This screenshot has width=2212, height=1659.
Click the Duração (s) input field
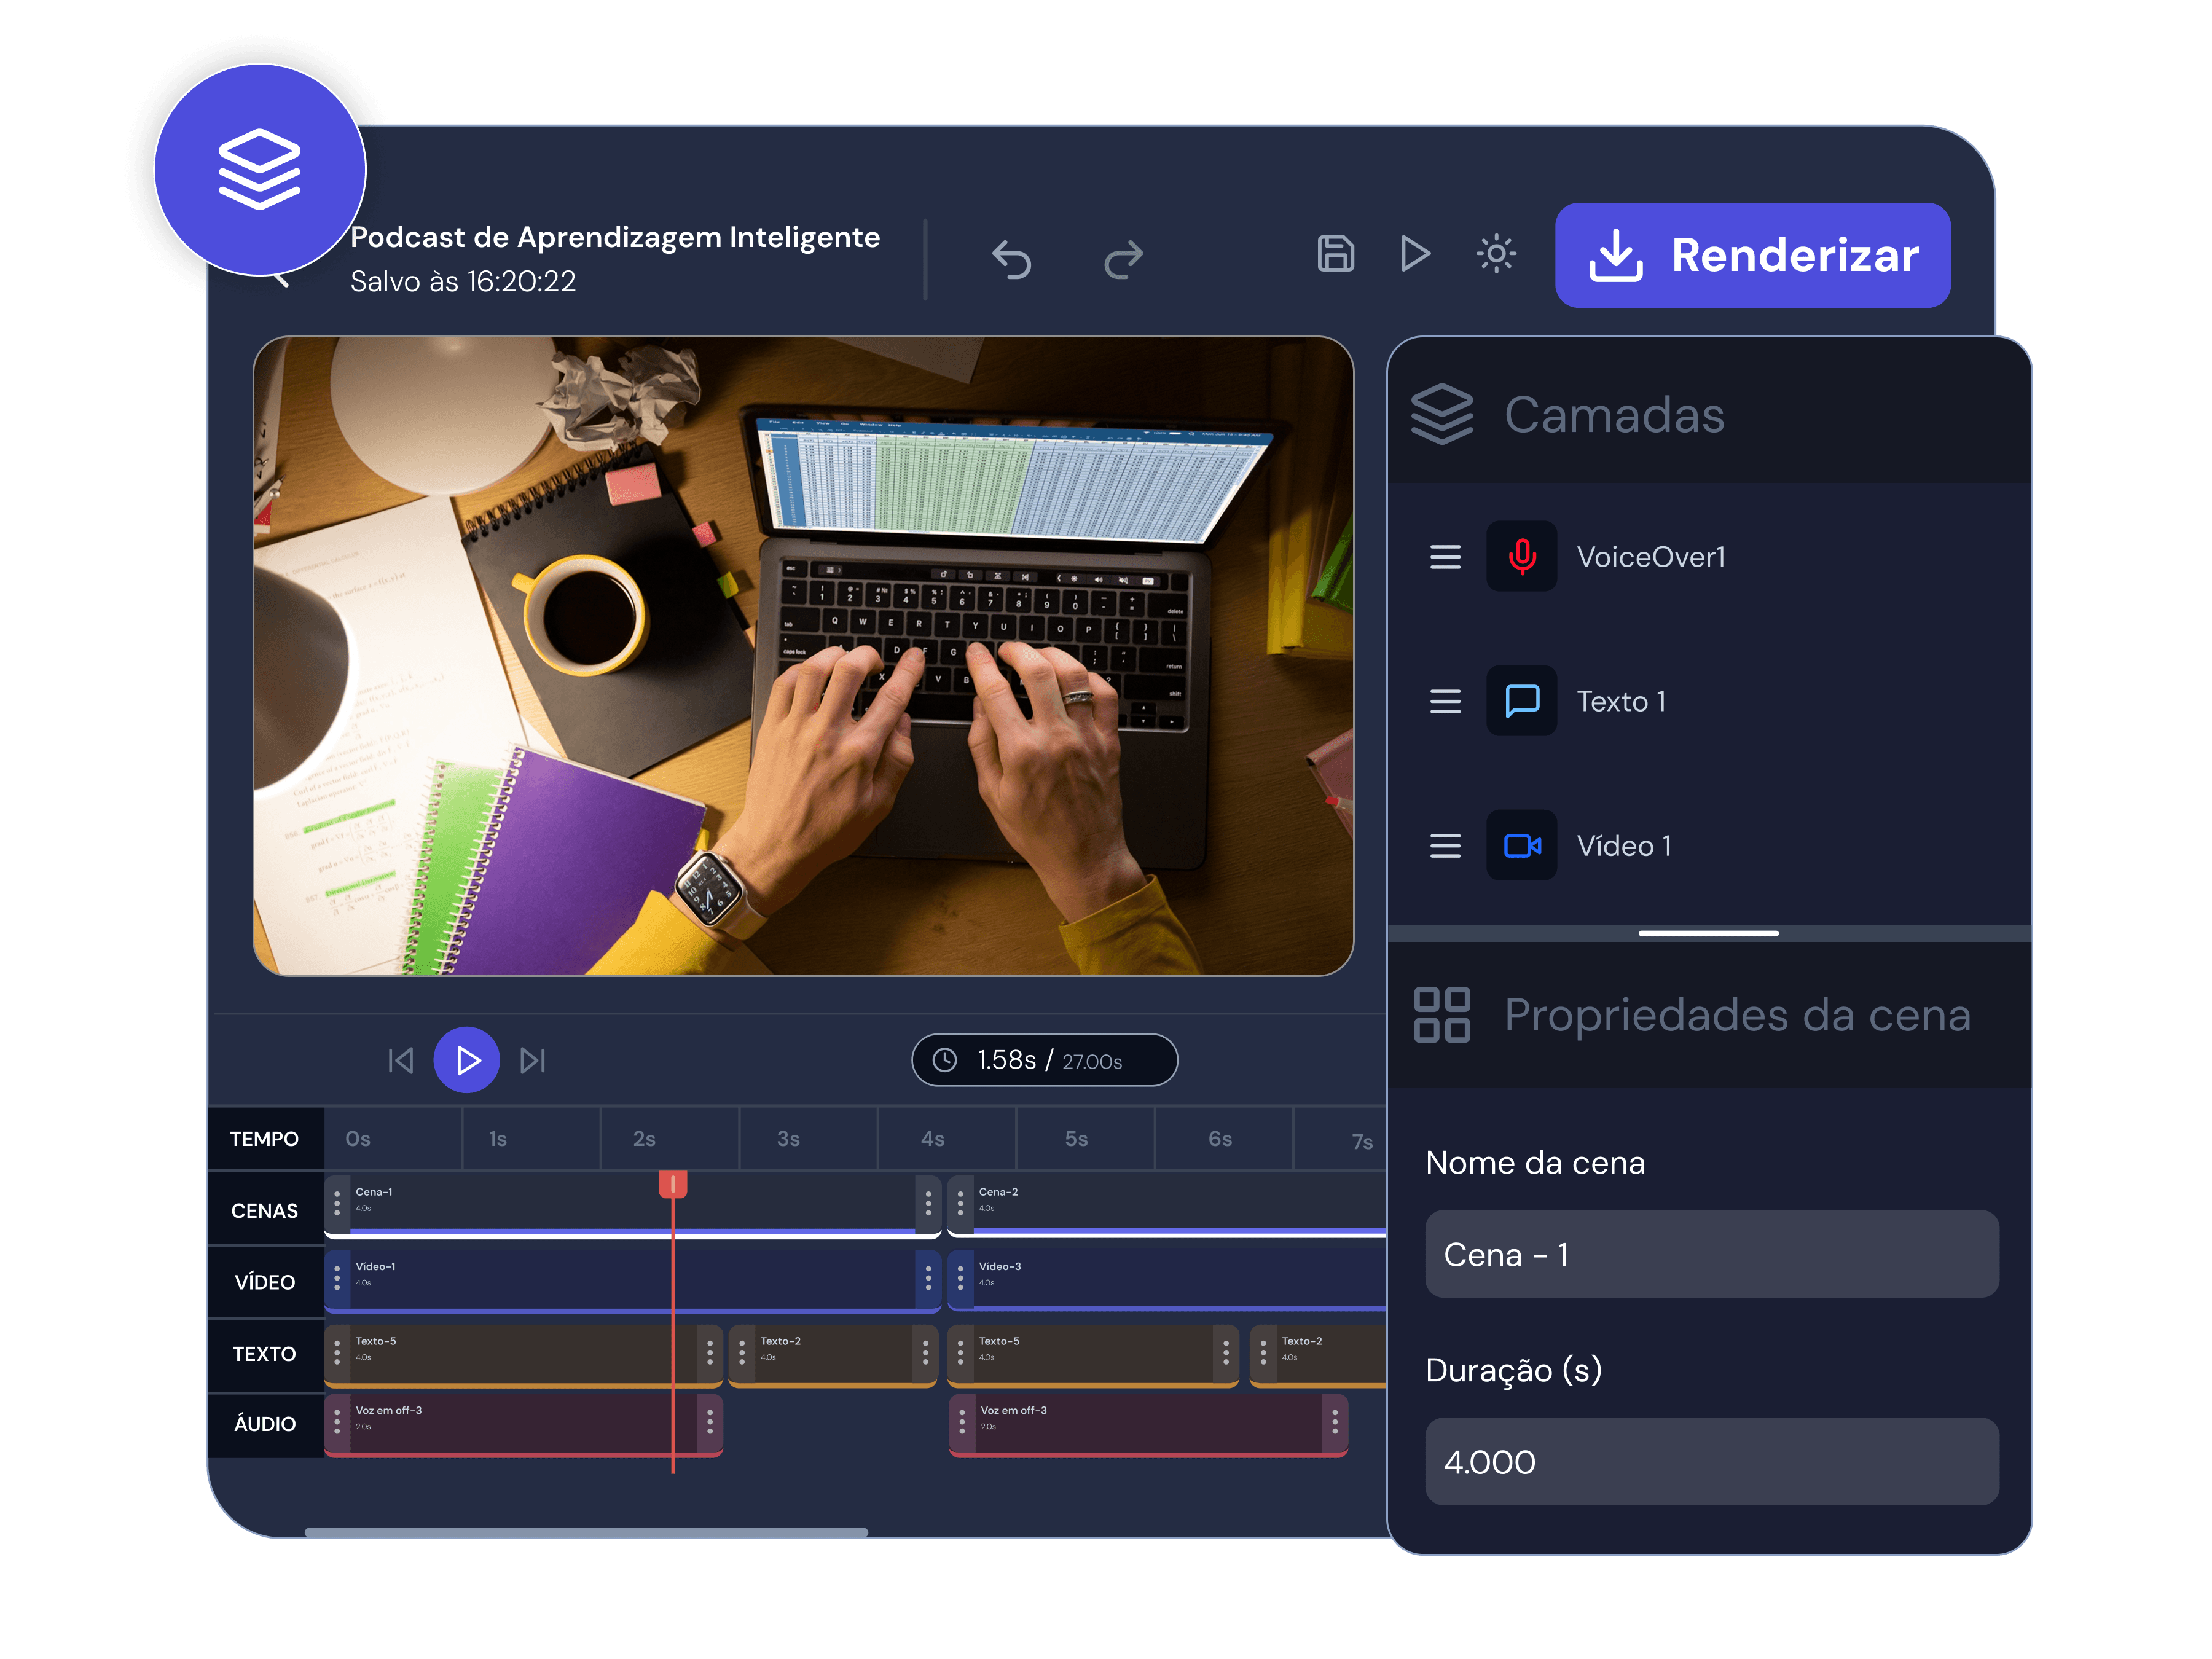pyautogui.click(x=1711, y=1461)
